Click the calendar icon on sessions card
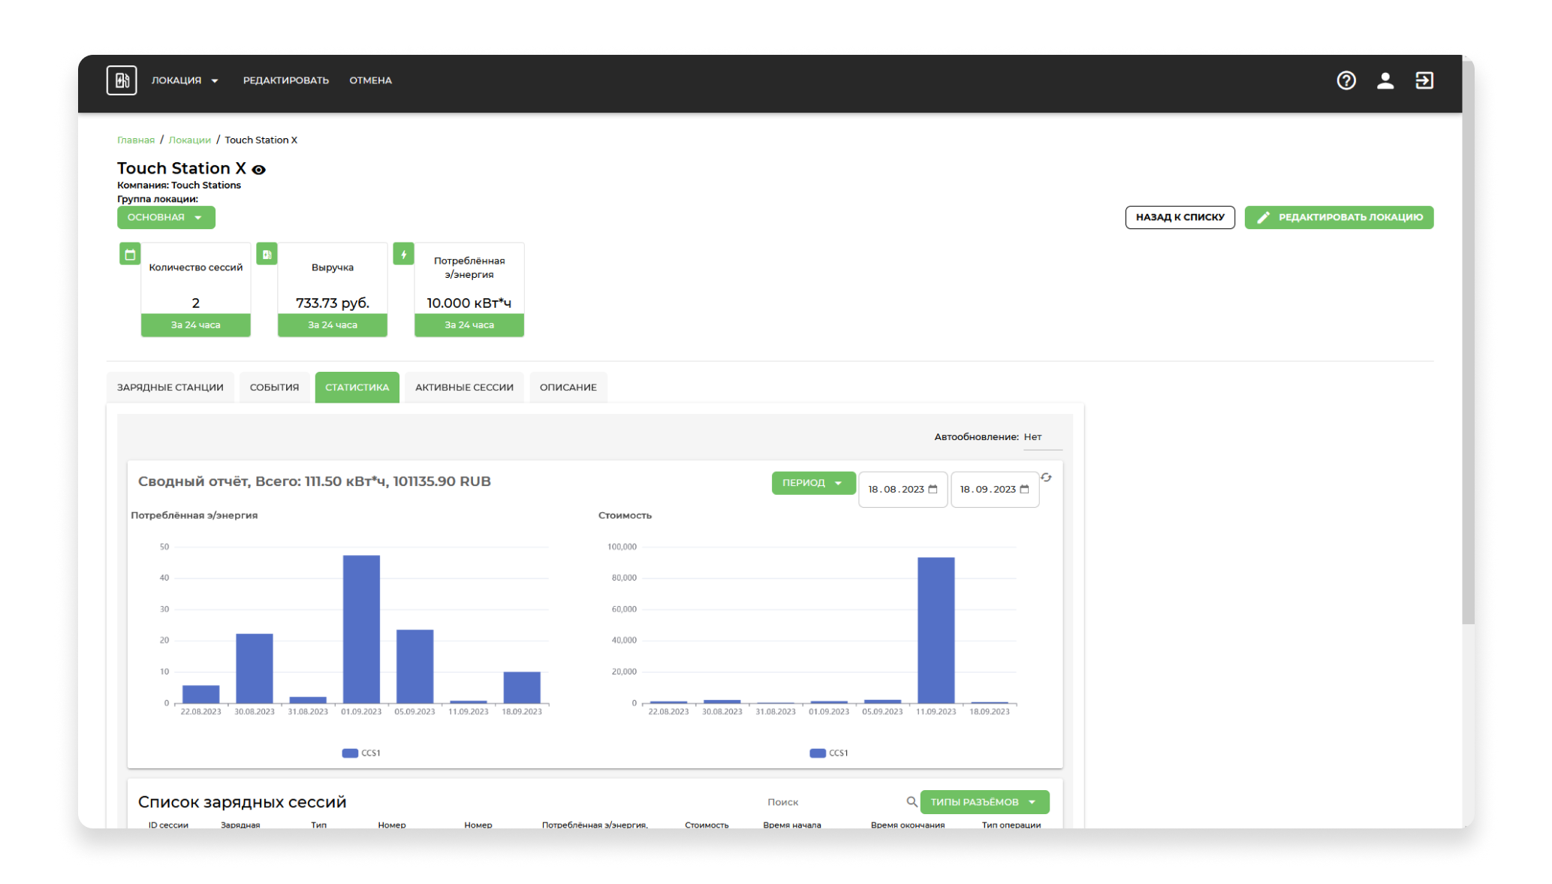The image size is (1552, 884). 130,254
